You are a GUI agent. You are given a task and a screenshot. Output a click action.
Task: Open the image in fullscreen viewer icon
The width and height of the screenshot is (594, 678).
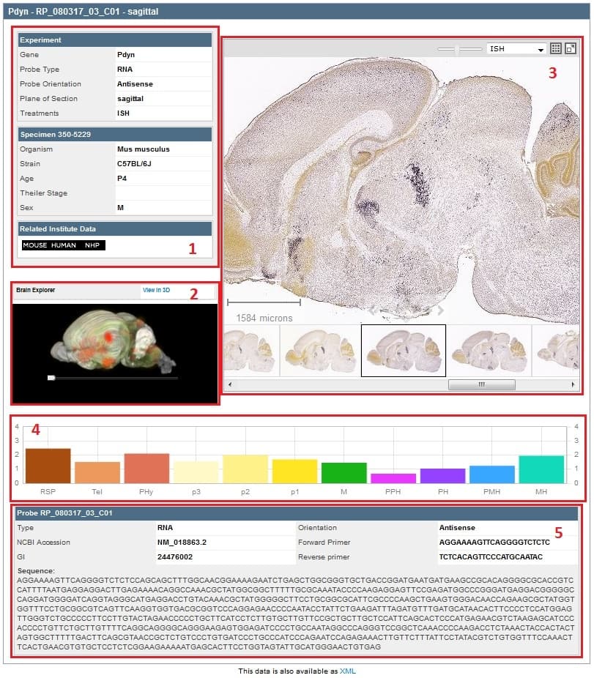pyautogui.click(x=571, y=48)
